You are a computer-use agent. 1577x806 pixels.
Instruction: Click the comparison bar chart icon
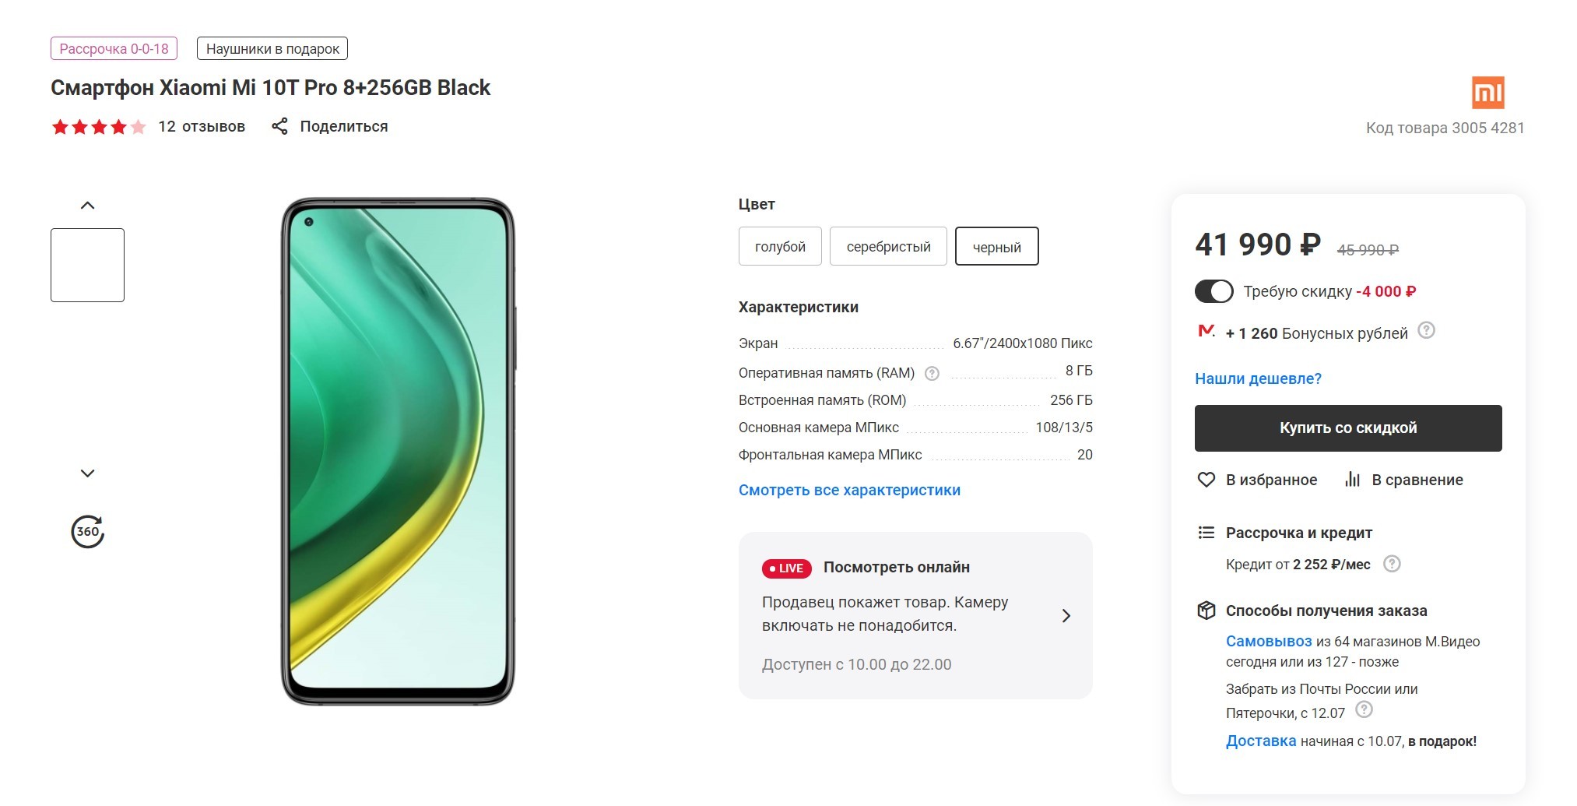pos(1352,480)
